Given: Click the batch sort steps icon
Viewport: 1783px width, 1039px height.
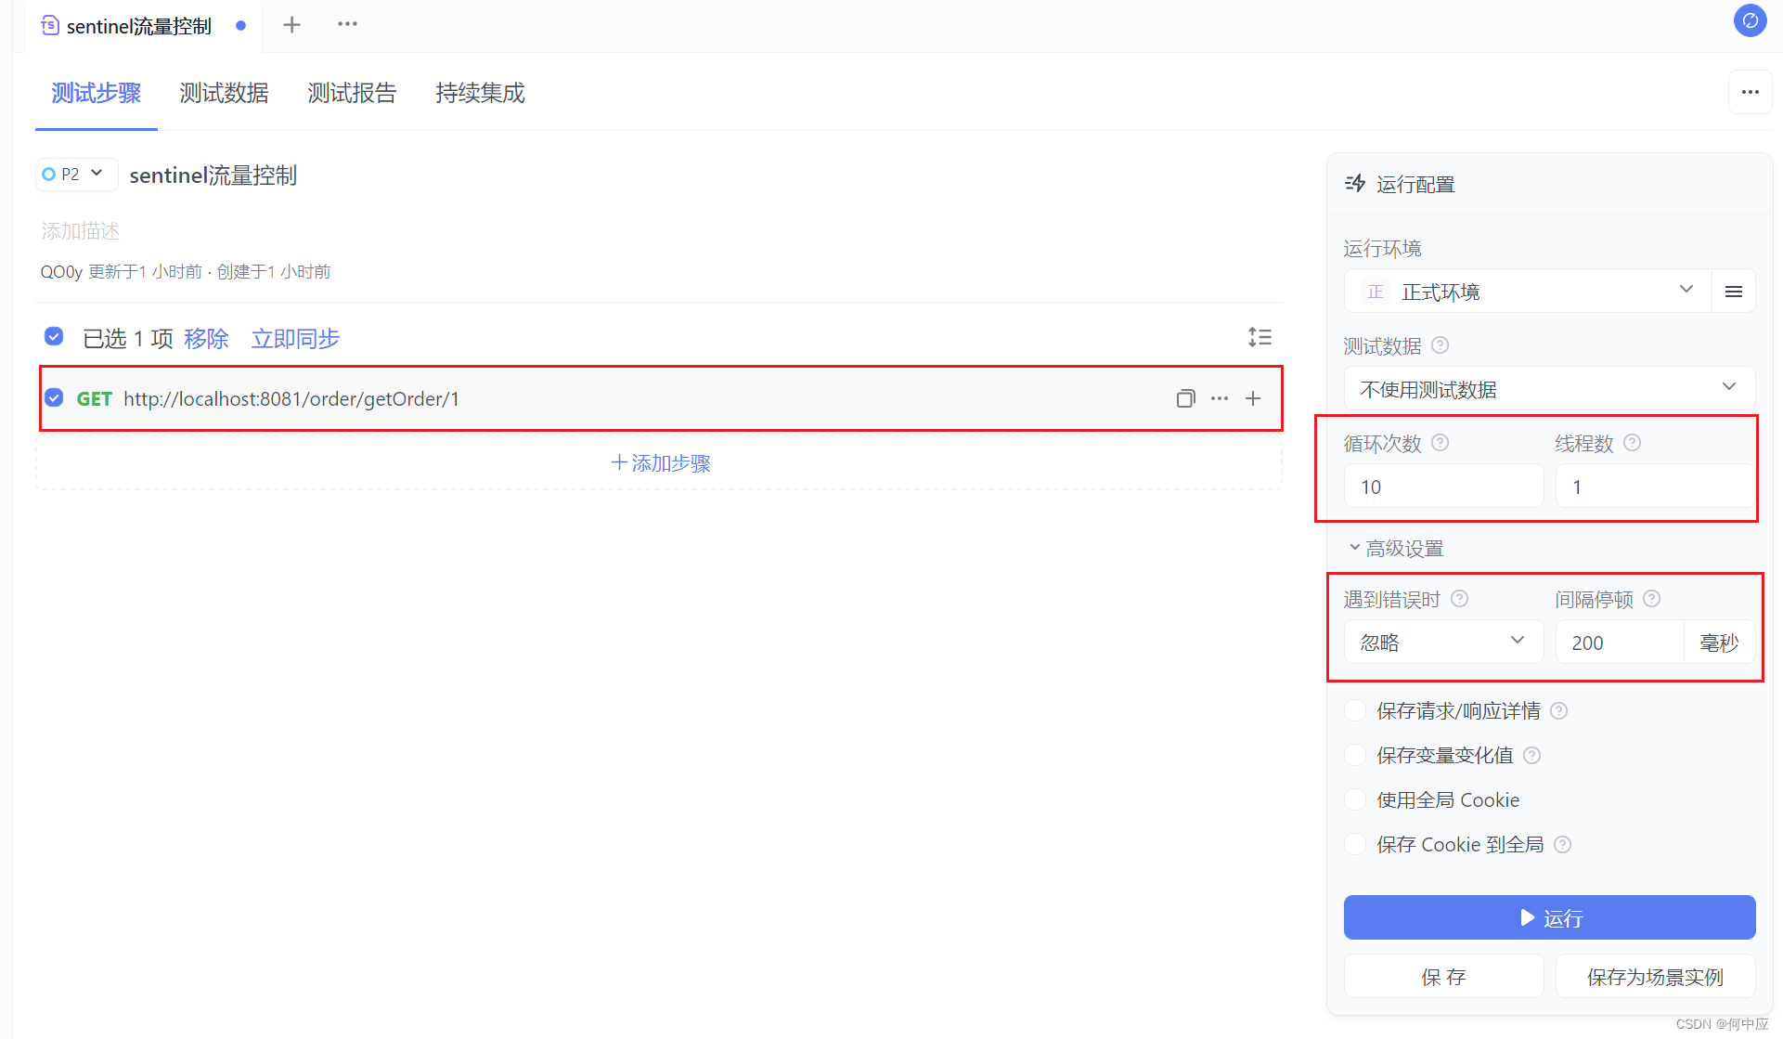Looking at the screenshot, I should tap(1260, 337).
